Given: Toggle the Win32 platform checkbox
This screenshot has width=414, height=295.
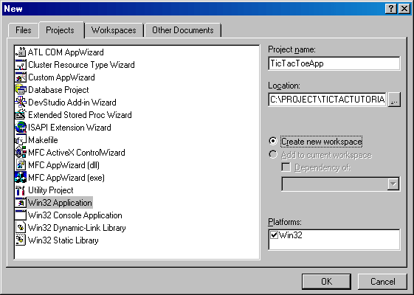Looking at the screenshot, I should (x=275, y=235).
